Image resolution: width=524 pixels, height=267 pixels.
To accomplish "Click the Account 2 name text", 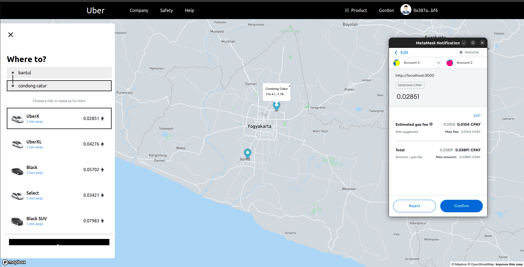I will pyautogui.click(x=465, y=63).
